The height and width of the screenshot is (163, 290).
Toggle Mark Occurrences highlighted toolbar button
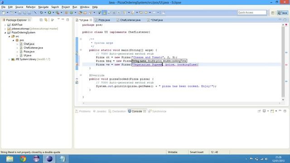point(105,13)
